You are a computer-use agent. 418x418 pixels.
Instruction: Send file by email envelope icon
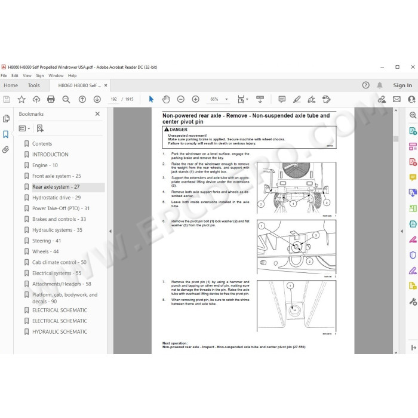(397, 100)
